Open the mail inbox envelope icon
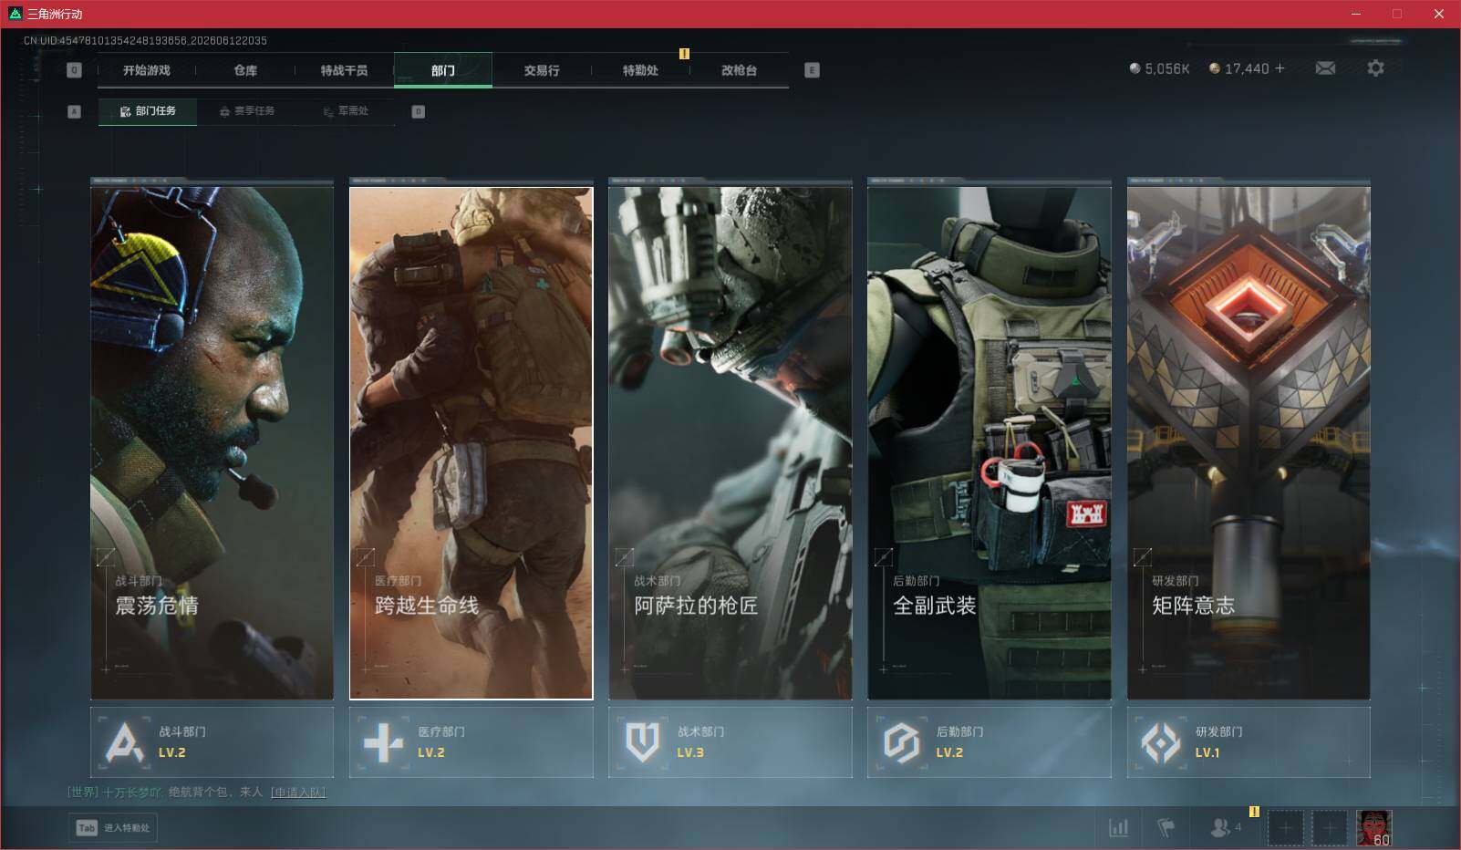The height and width of the screenshot is (850, 1461). pos(1325,68)
